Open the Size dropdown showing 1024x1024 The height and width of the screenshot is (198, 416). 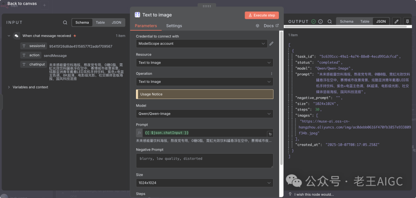click(205, 183)
